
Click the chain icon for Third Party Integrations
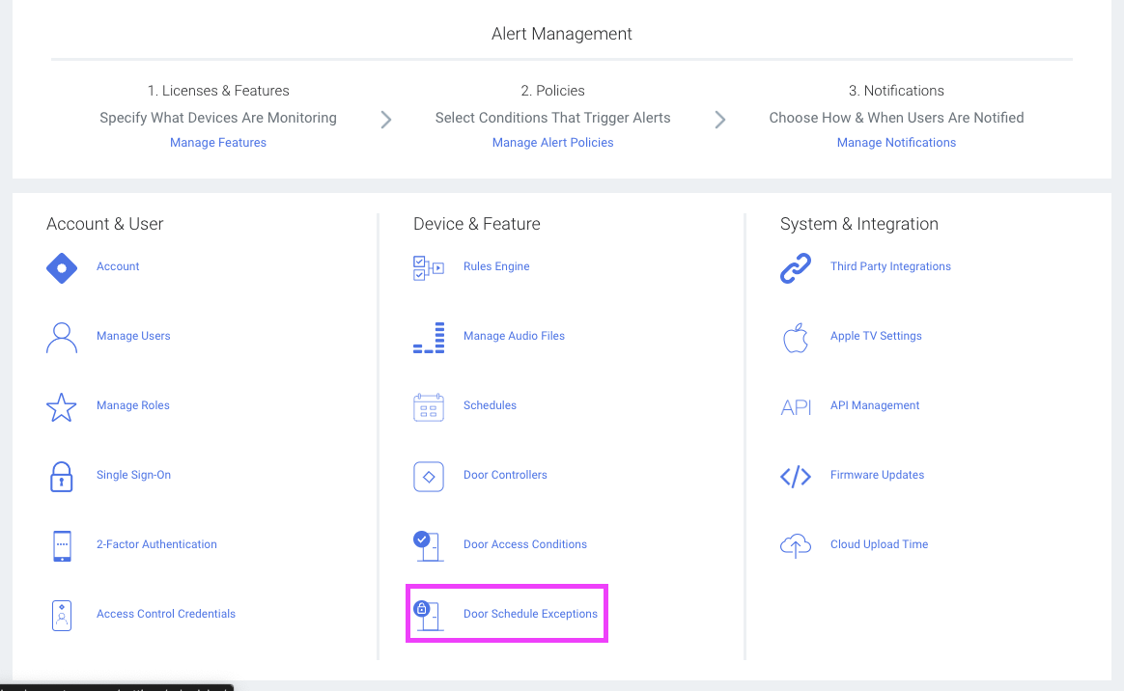point(795,266)
